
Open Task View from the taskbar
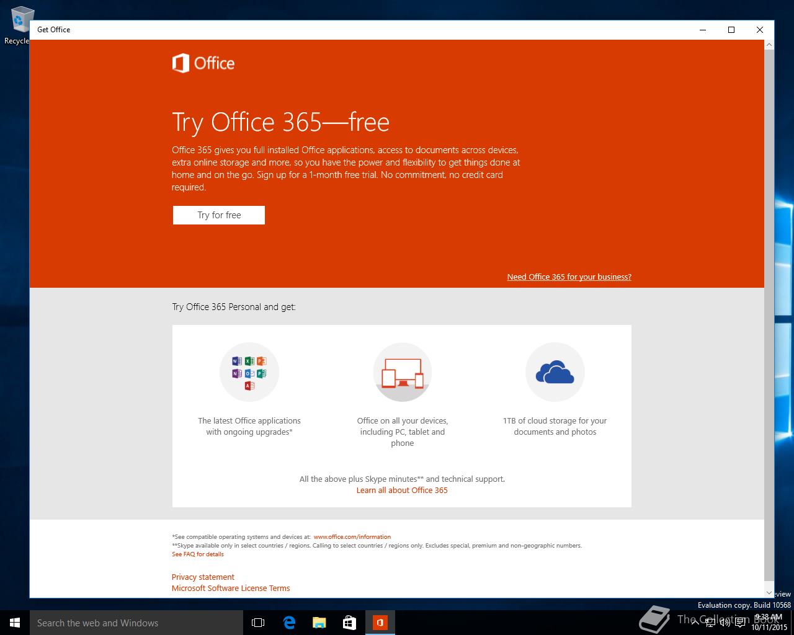(x=258, y=623)
